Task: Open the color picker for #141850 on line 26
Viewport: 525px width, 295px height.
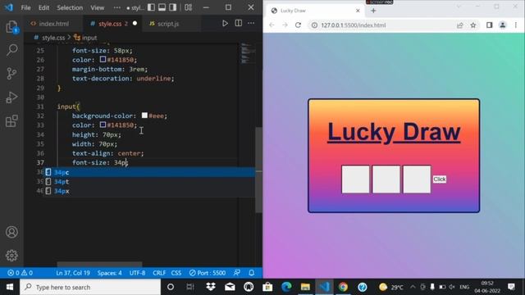Action: pyautogui.click(x=103, y=60)
